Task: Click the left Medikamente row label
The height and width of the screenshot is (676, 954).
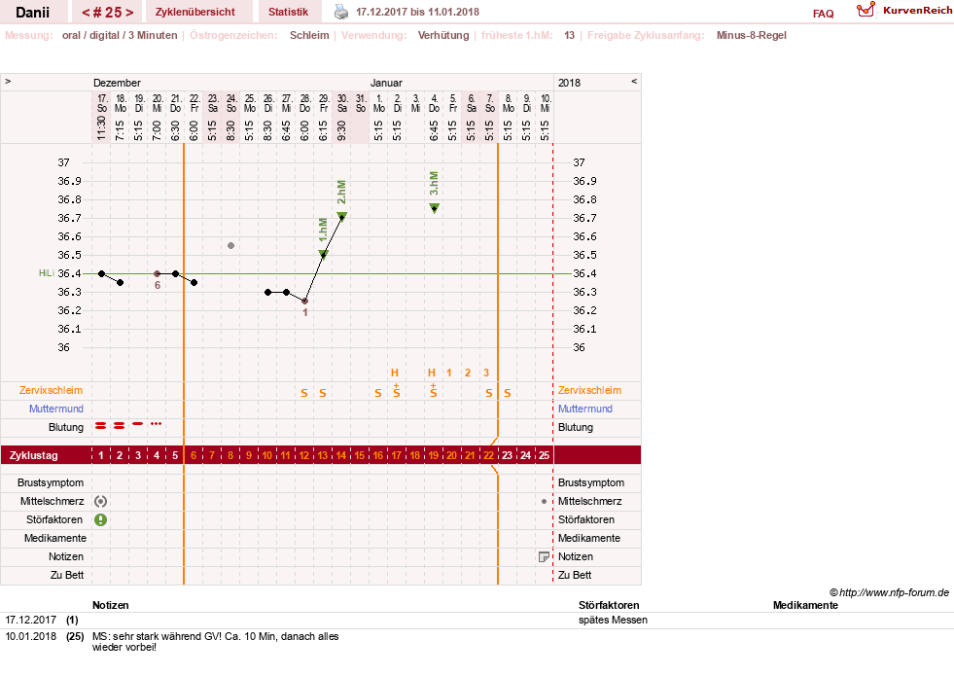Action: [54, 538]
